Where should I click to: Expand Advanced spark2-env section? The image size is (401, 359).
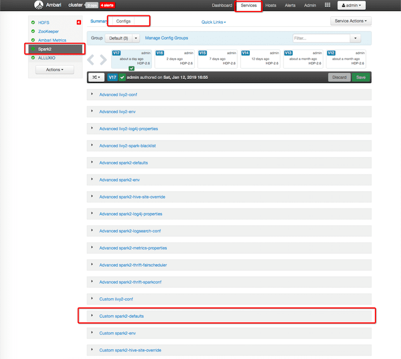pyautogui.click(x=229, y=180)
